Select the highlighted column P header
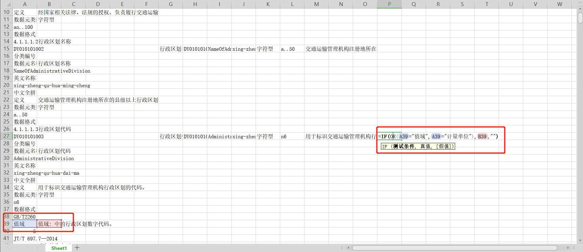Screen dimensions: 583x252 (x=389, y=4)
